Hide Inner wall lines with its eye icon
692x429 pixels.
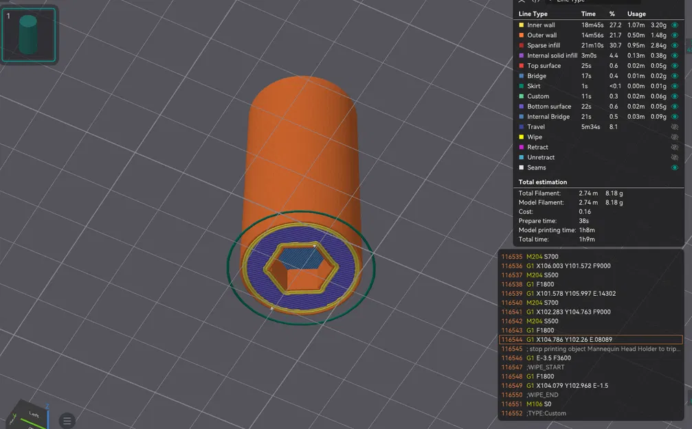coord(674,25)
